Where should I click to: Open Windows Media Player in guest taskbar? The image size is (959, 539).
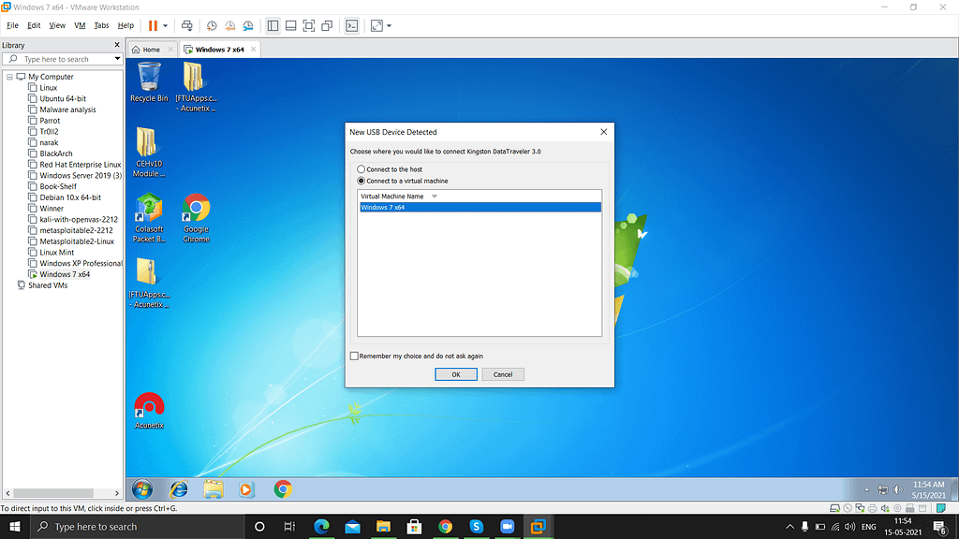point(246,489)
